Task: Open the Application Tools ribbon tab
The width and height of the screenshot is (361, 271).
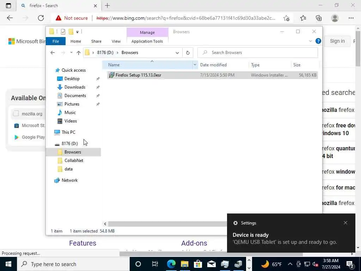Action: (x=147, y=41)
